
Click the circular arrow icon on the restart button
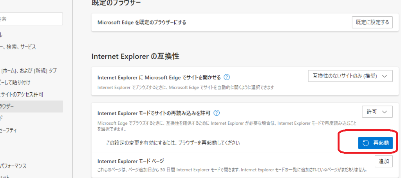(x=366, y=143)
